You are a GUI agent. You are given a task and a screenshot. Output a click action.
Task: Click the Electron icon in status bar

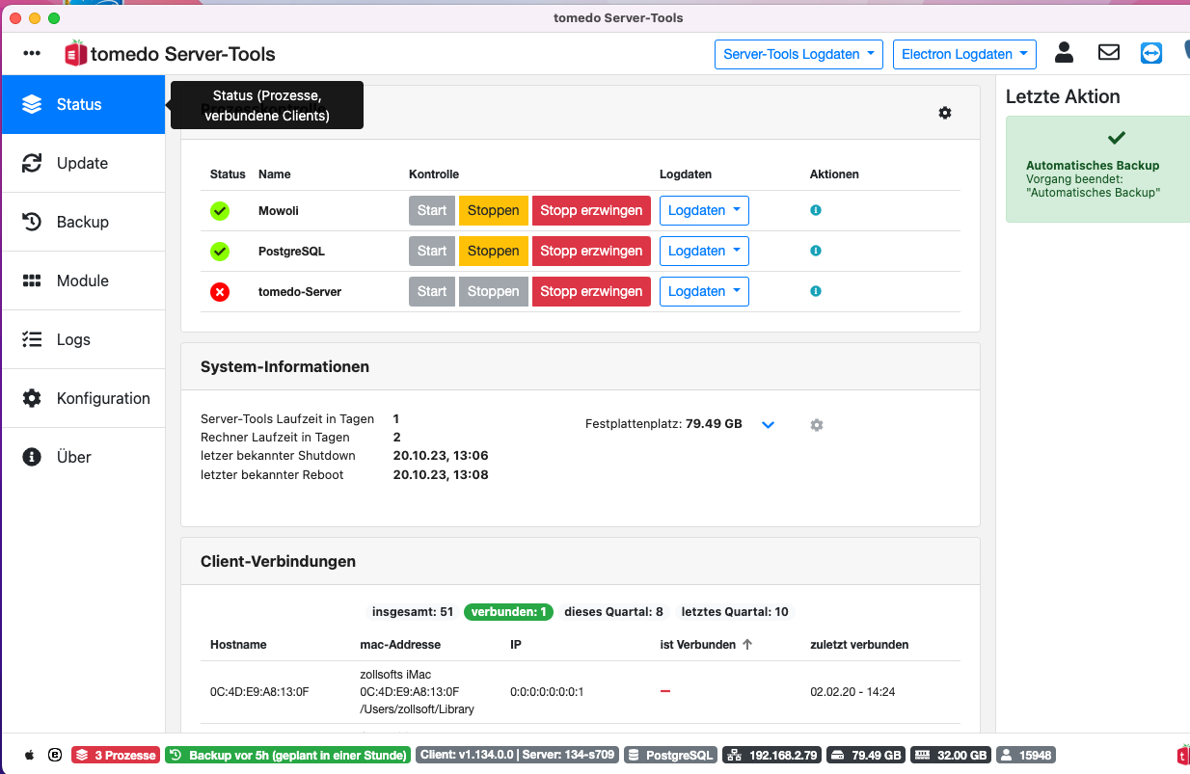coord(55,756)
